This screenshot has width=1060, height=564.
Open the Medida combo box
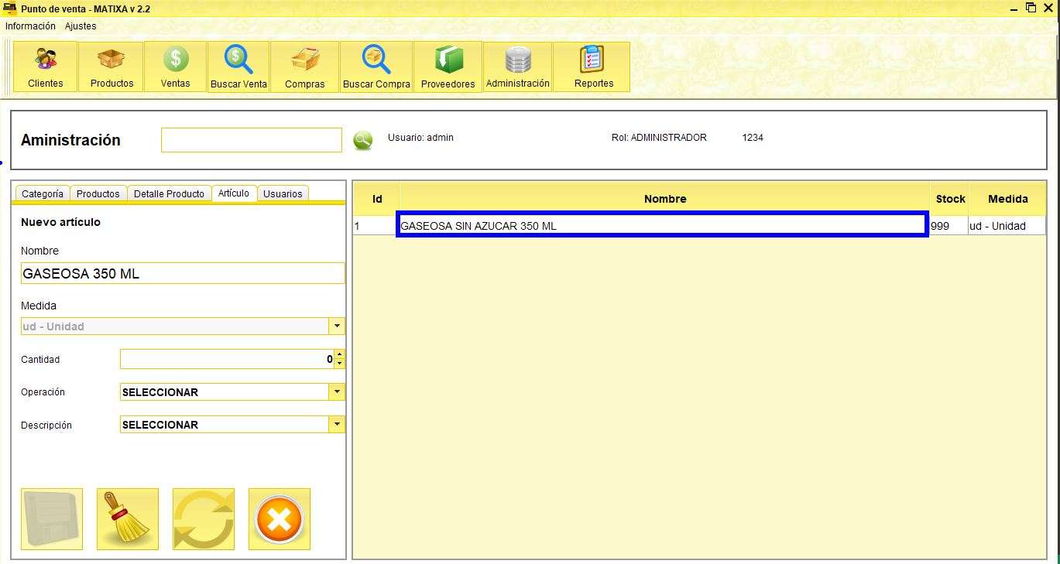(337, 326)
